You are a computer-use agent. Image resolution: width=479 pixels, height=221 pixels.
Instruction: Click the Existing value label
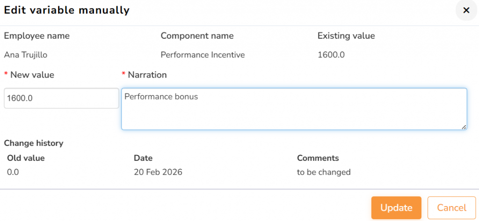click(x=346, y=36)
